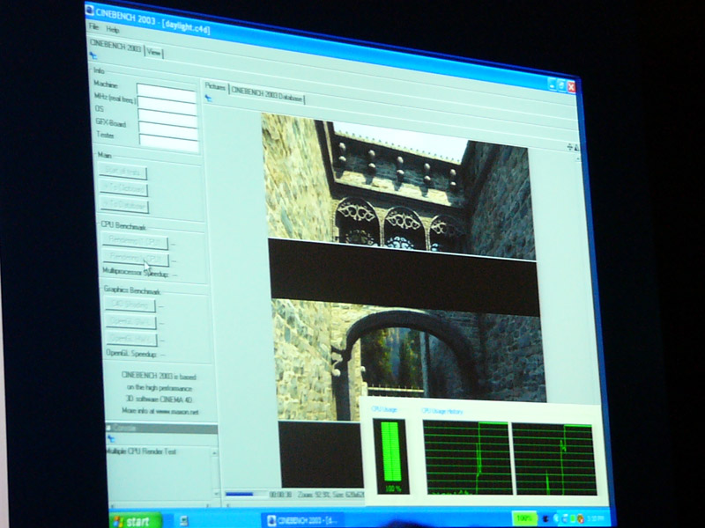Click green 100% CPU tray indicator
This screenshot has width=705, height=528.
click(x=524, y=518)
